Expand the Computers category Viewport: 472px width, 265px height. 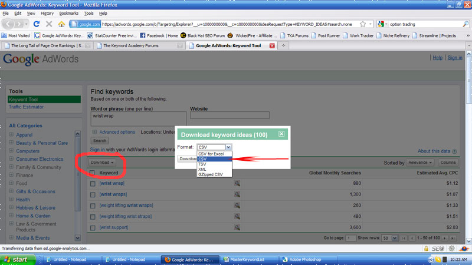(11, 151)
